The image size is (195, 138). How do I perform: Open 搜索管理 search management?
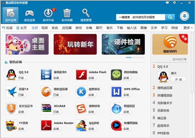tap(86, 15)
